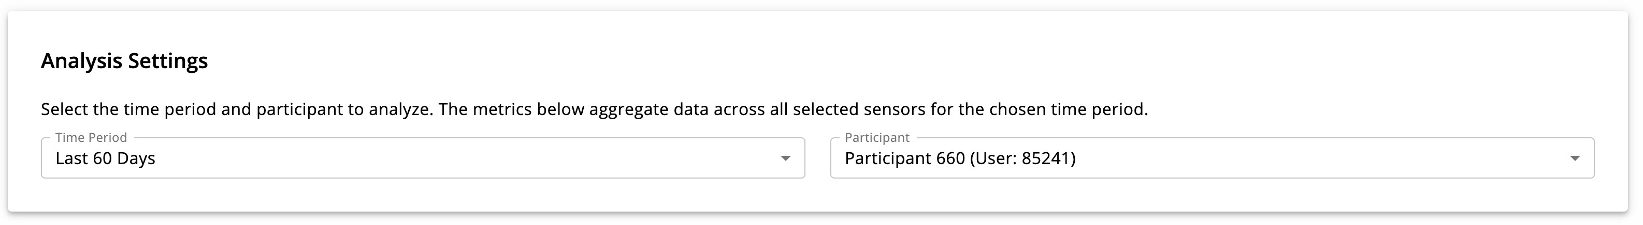Click the "Participant 660" selected value text
The height and width of the screenshot is (225, 1643).
(904, 158)
